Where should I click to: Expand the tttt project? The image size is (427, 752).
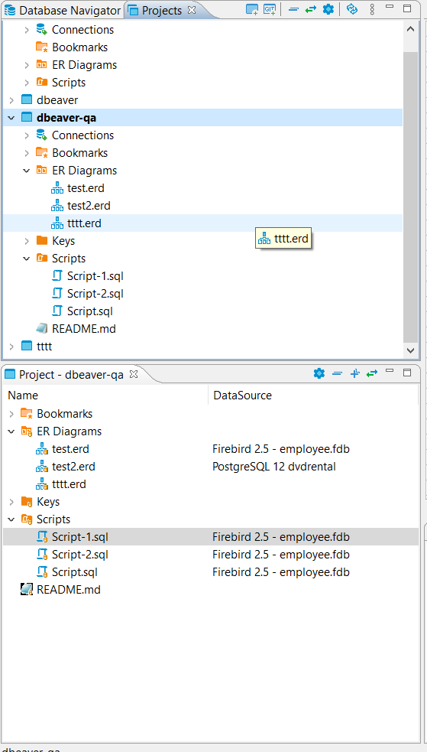point(11,347)
